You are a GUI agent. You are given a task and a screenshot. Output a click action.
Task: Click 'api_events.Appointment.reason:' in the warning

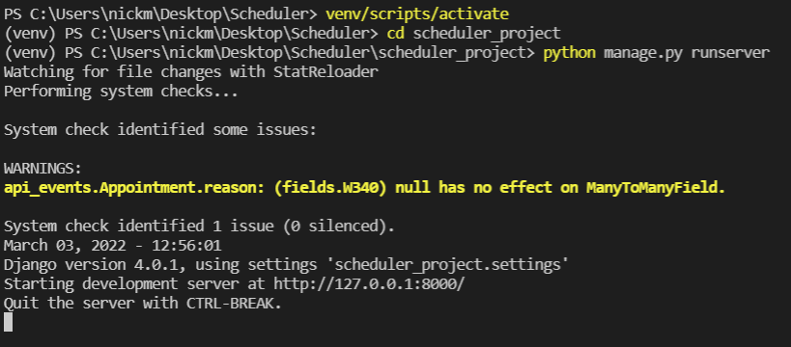[x=134, y=188]
